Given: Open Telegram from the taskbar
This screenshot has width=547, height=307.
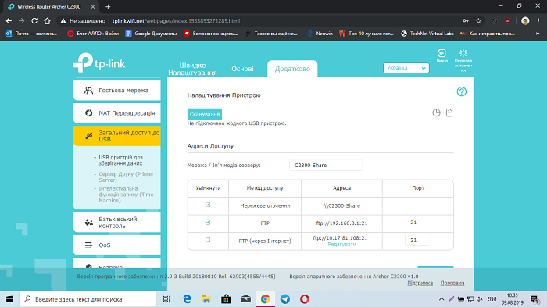Looking at the screenshot, I should [x=285, y=299].
